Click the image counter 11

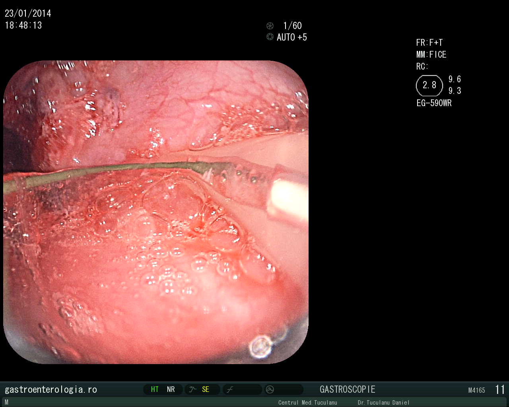point(500,390)
